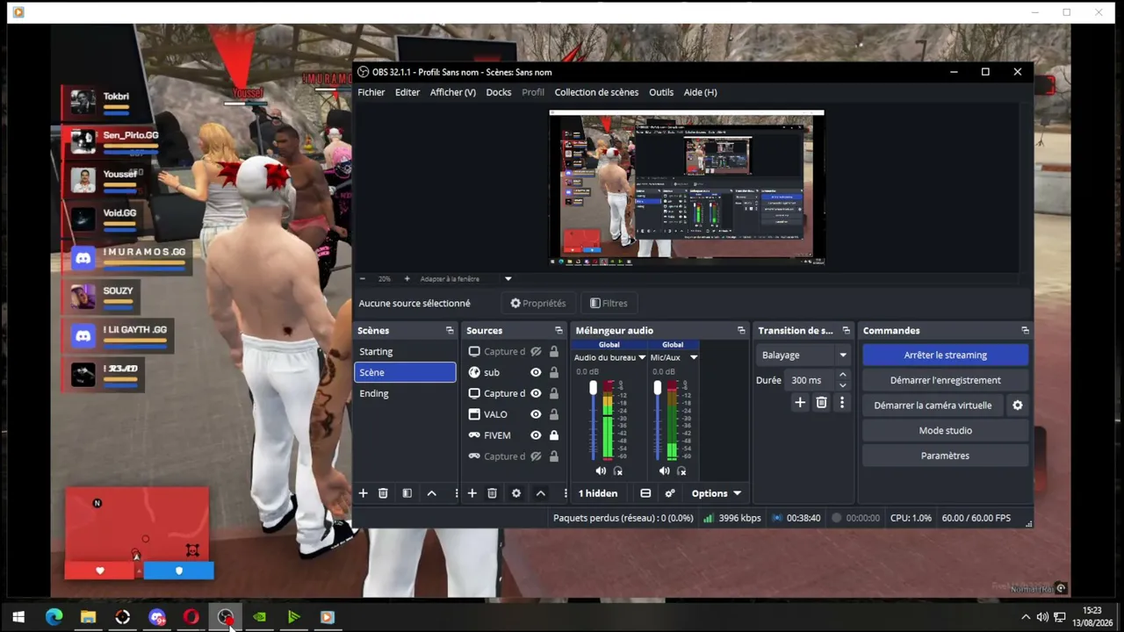Open advanced audio properties gears icon
The width and height of the screenshot is (1124, 632).
(670, 493)
